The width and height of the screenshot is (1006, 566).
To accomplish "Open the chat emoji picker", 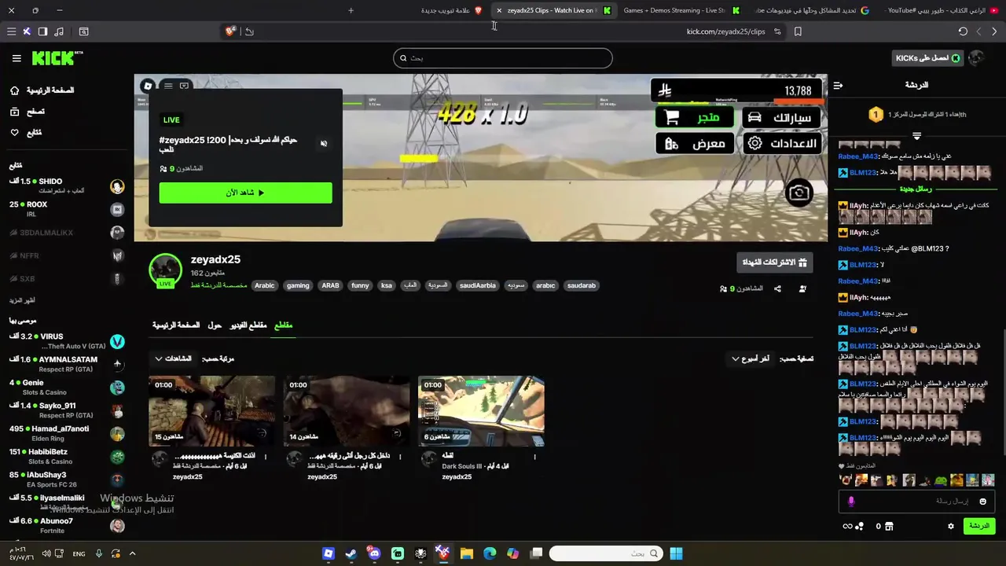I will pos(982,502).
